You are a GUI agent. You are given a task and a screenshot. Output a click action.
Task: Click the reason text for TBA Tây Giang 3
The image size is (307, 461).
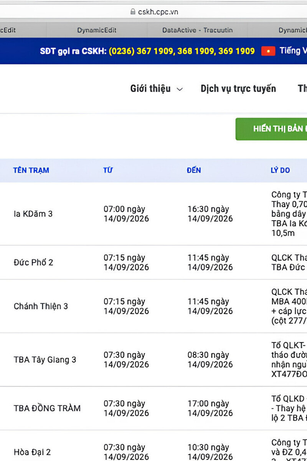[289, 360]
